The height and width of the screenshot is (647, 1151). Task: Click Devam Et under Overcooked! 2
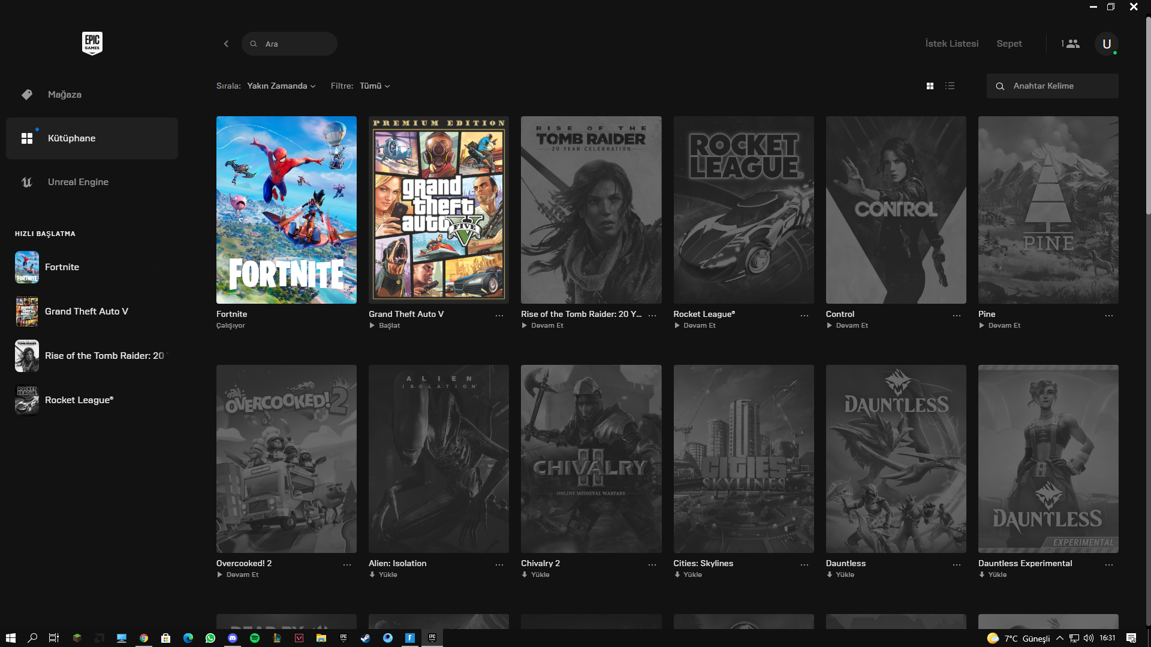pyautogui.click(x=238, y=575)
